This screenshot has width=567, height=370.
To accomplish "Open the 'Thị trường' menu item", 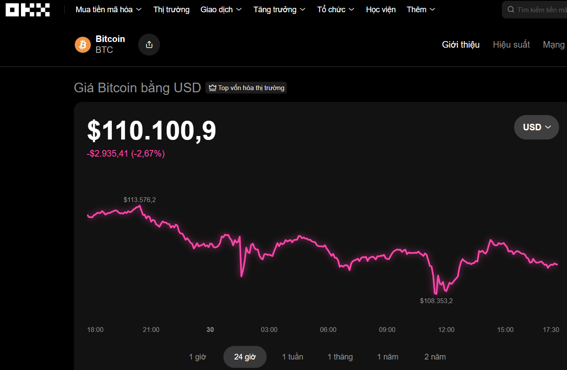I will pos(171,9).
